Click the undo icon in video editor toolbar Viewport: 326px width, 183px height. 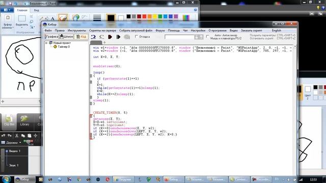point(4,136)
